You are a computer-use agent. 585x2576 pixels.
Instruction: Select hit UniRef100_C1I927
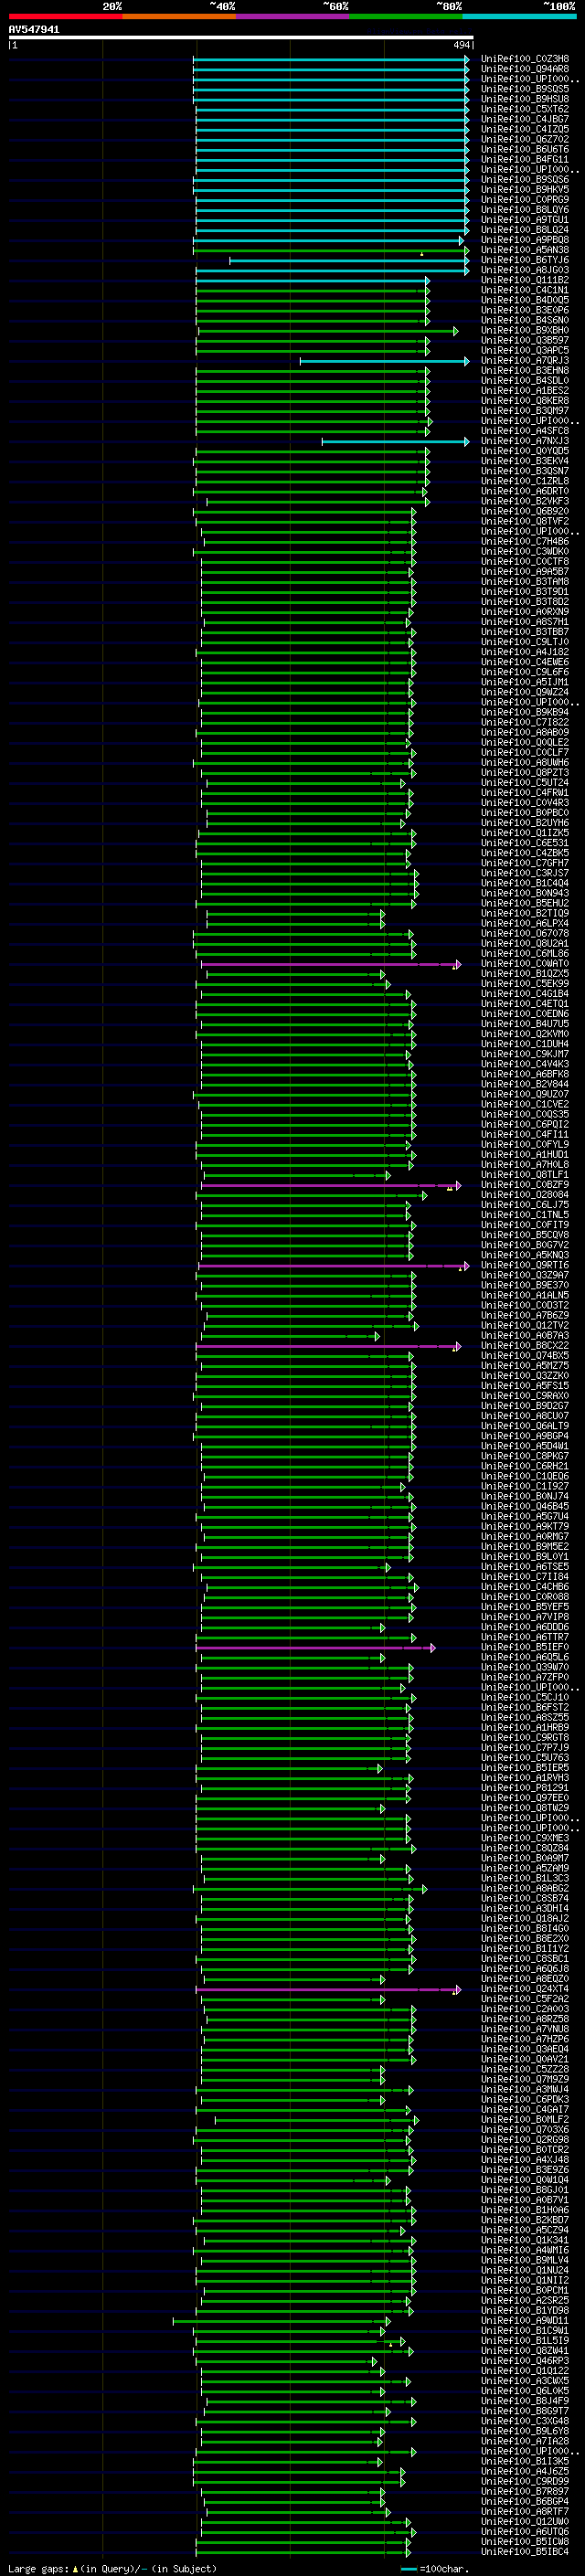point(525,1486)
